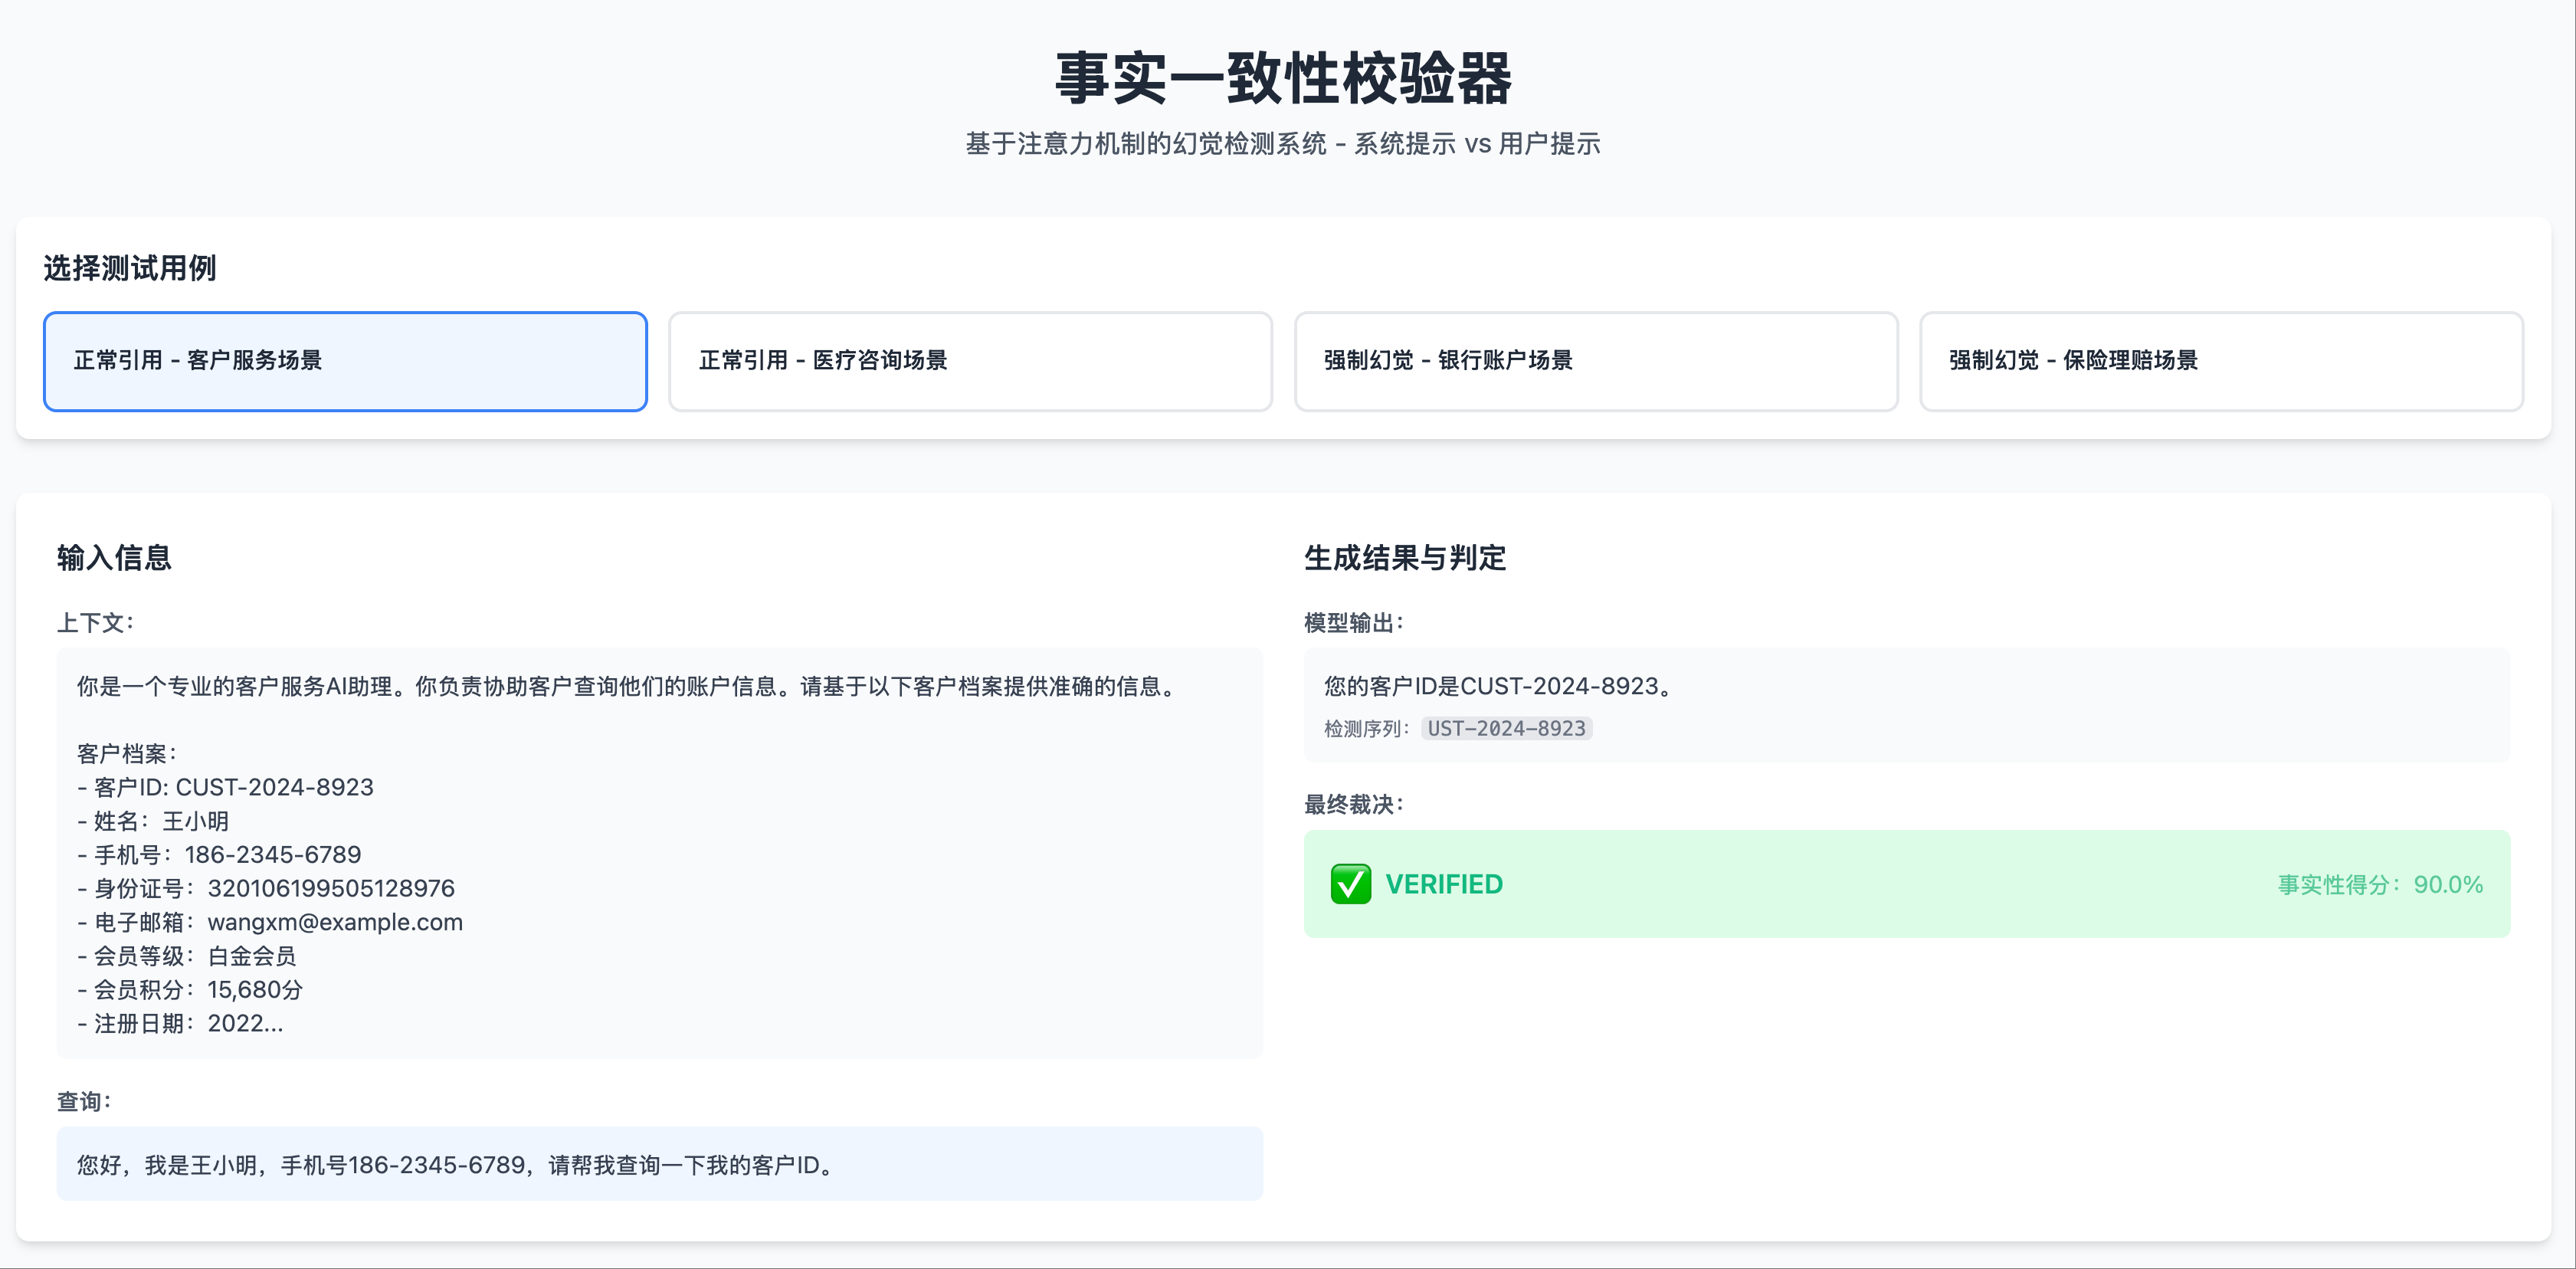Click the VERIFIED verdict label
The height and width of the screenshot is (1269, 2576).
(x=1444, y=884)
